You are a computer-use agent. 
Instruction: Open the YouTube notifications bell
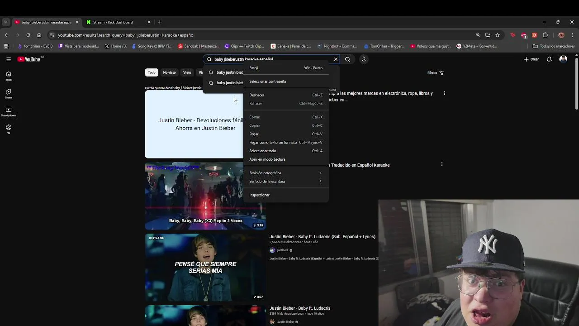(549, 59)
